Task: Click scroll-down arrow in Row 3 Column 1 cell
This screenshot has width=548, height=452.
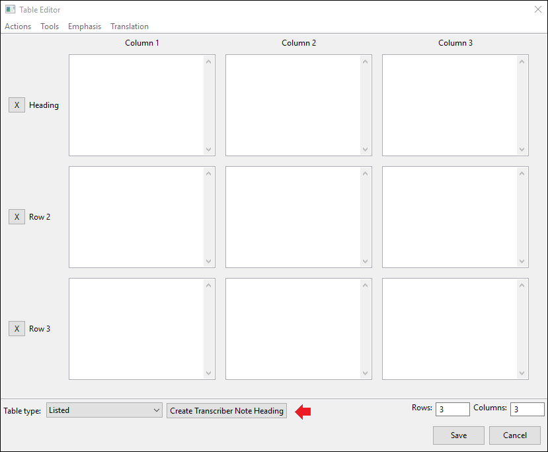Action: 209,373
